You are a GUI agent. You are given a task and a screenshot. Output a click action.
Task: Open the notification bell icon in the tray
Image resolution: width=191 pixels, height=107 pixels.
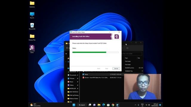coord(160,105)
